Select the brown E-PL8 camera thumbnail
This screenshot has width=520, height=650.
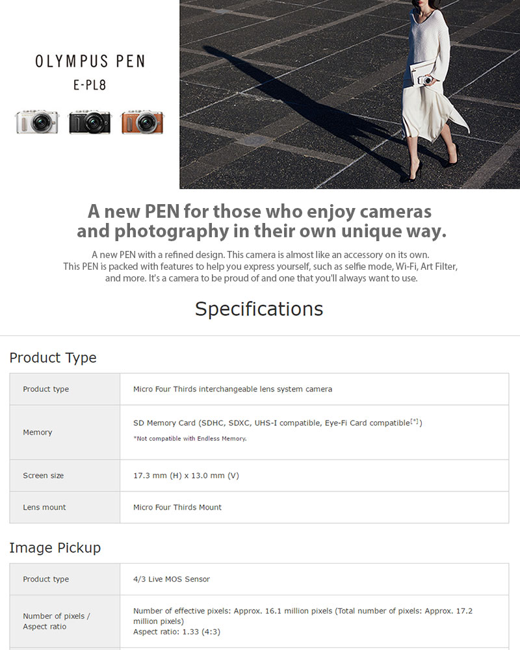(x=142, y=122)
